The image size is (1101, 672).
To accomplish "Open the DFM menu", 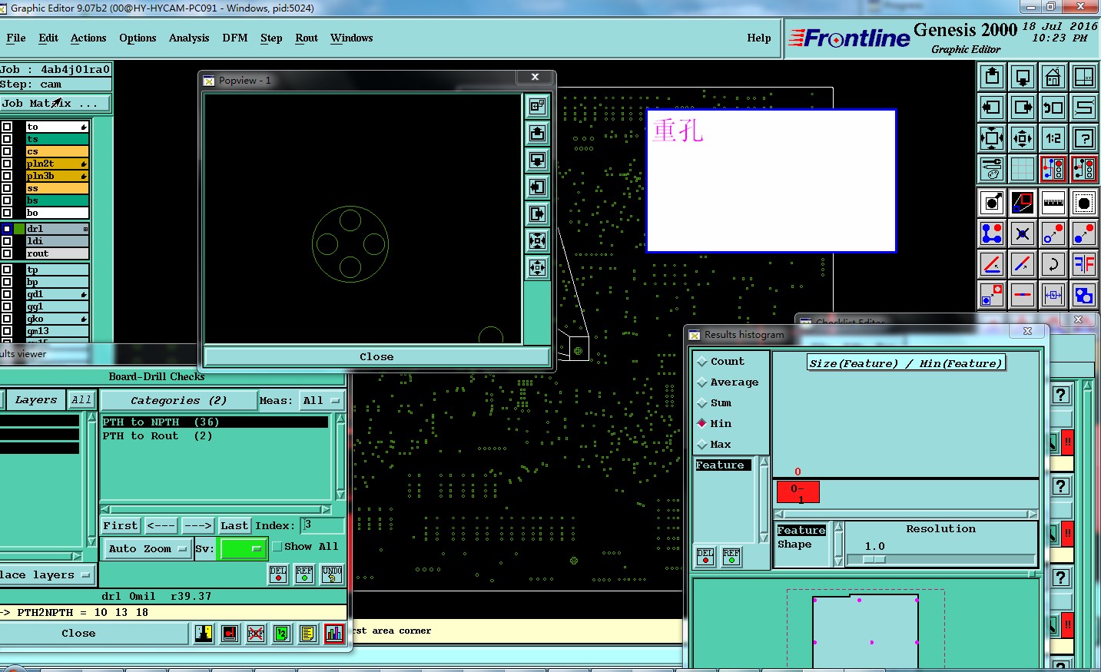I will 235,38.
